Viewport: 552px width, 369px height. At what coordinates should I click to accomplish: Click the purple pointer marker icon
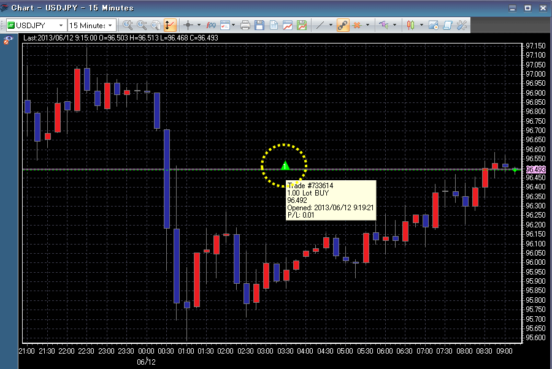click(384, 25)
